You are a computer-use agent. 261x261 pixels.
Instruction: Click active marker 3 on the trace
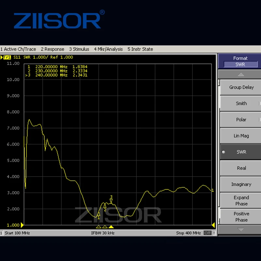pyautogui.click(x=111, y=201)
